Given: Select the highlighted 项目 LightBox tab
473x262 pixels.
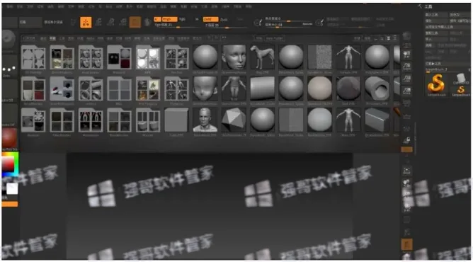Looking at the screenshot, I should tap(53, 38).
